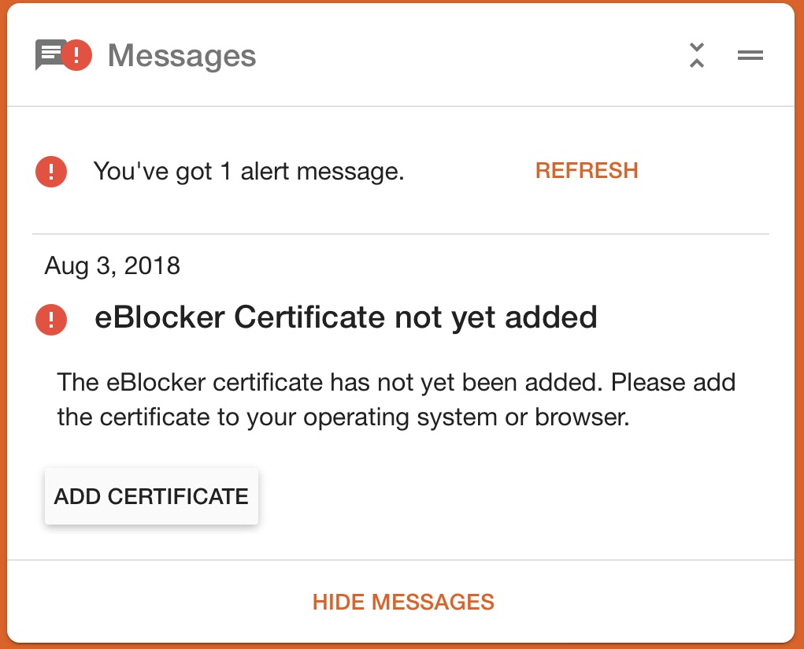Refresh the alert messages
Viewport: 804px width, 649px height.
click(587, 171)
